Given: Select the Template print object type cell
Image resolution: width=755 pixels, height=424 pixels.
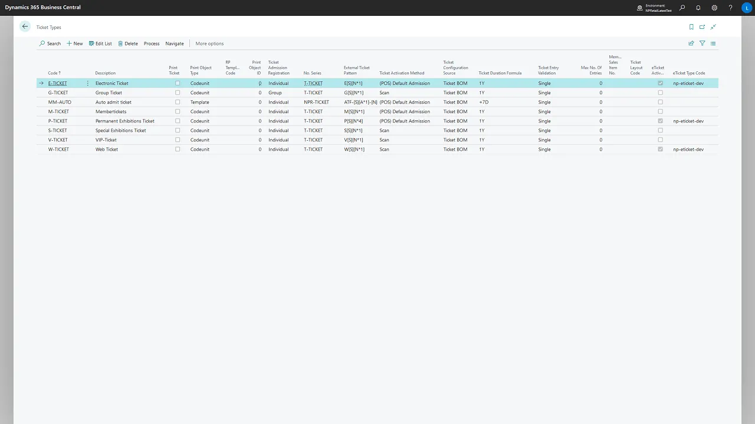Looking at the screenshot, I should 200,102.
